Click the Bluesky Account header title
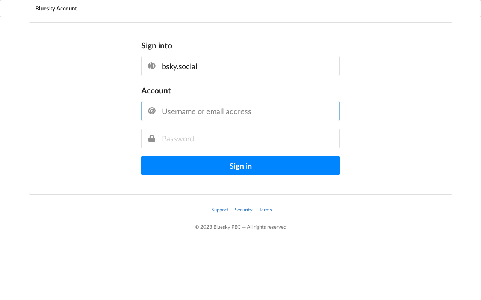481x300 pixels. (x=56, y=8)
